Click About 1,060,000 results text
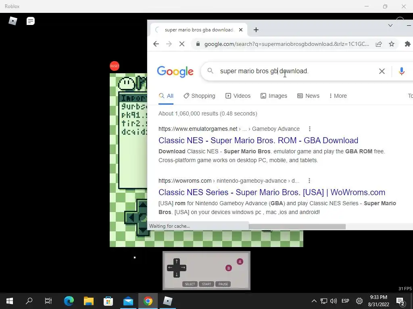 (208, 113)
